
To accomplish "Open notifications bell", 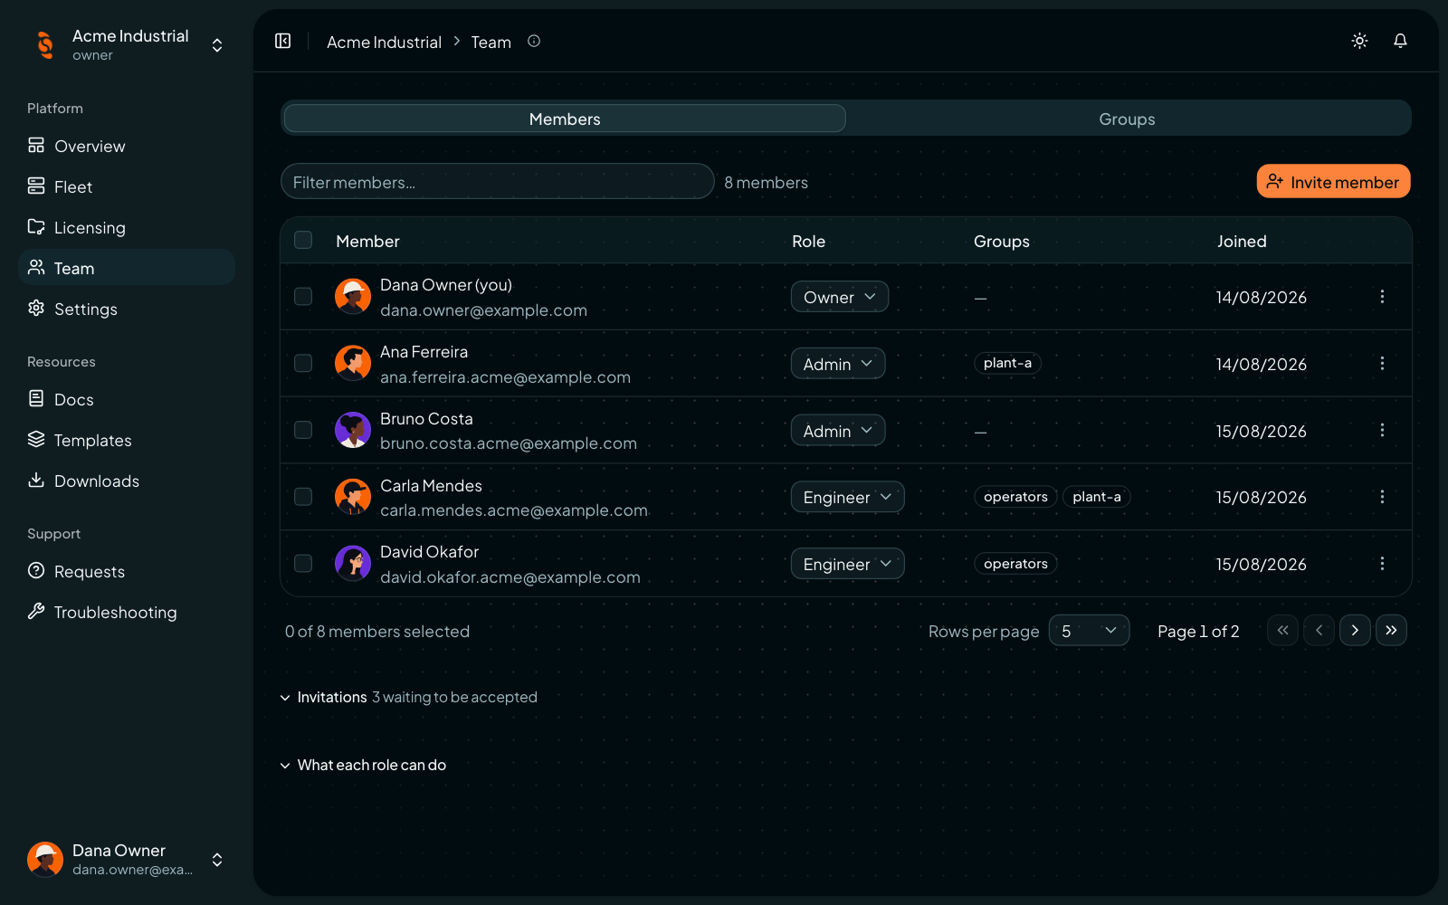I will tap(1400, 41).
